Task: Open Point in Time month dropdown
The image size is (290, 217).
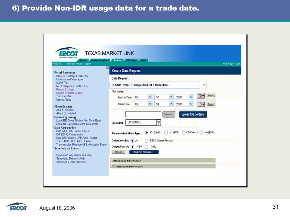Action: pyautogui.click(x=150, y=97)
